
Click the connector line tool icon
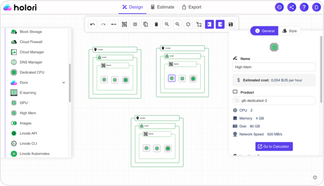[x=113, y=24]
